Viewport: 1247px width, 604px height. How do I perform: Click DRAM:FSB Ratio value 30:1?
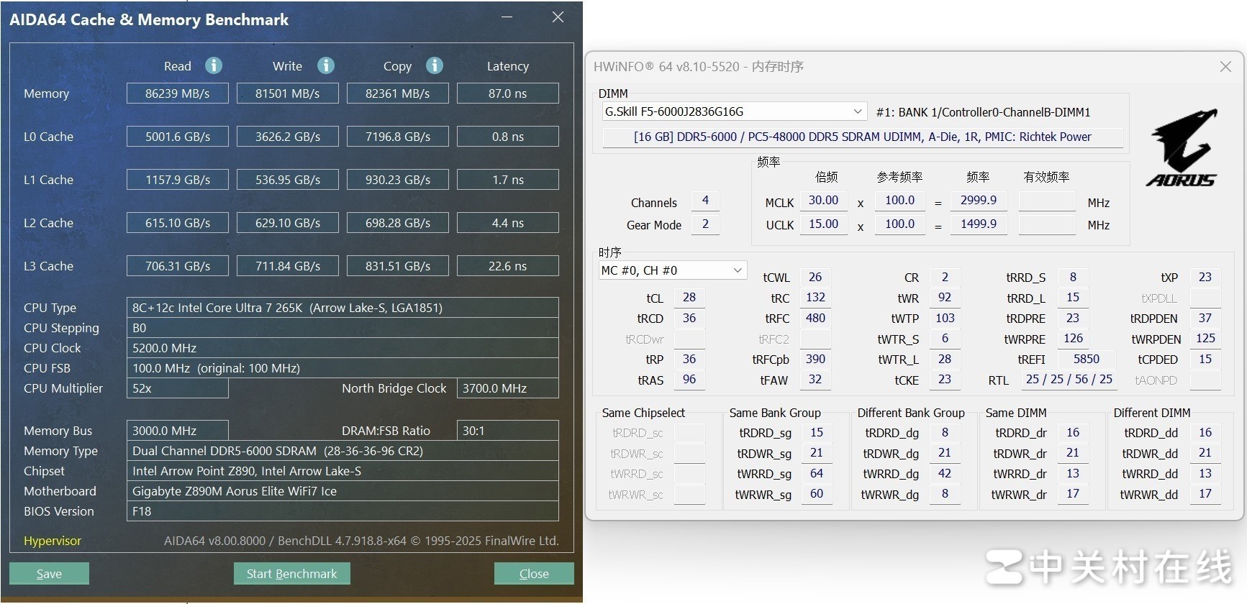pos(508,431)
